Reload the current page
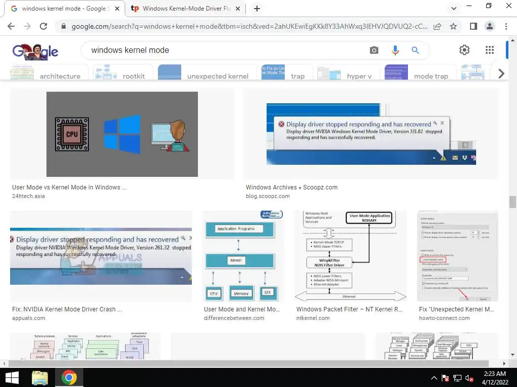This screenshot has height=387, width=517. [43, 26]
